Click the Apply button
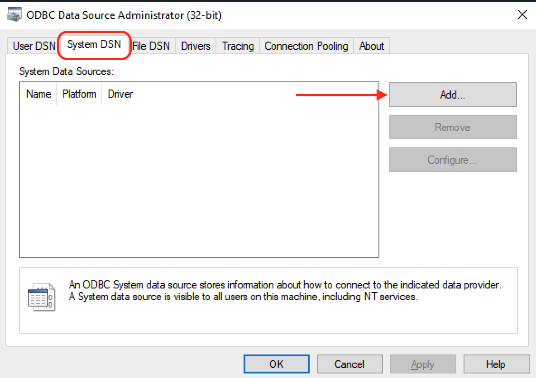The image size is (536, 378). 423,364
